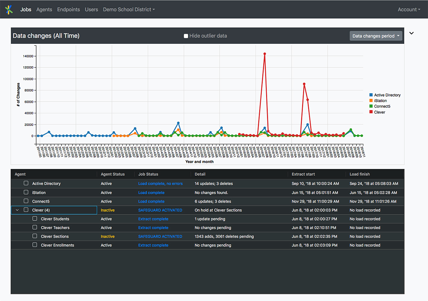Open Extract complete link for Clever Students
The image size is (428, 301).
coord(153,219)
